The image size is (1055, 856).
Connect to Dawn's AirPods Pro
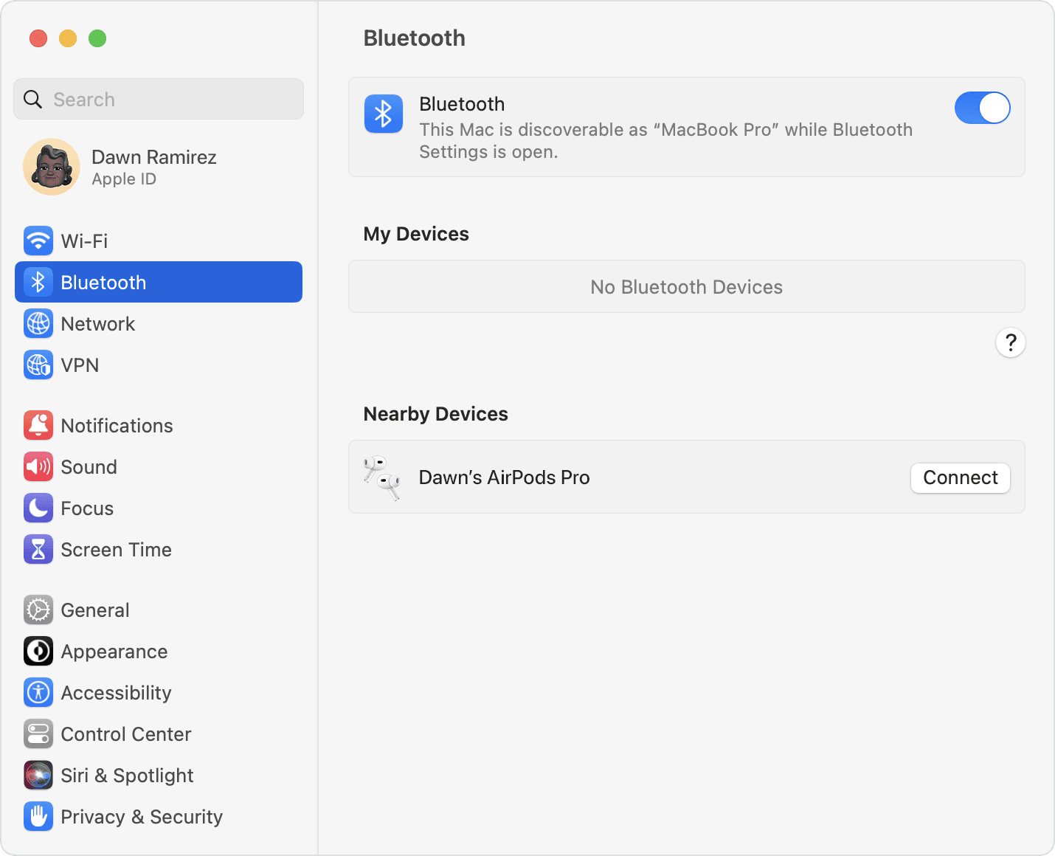point(960,478)
